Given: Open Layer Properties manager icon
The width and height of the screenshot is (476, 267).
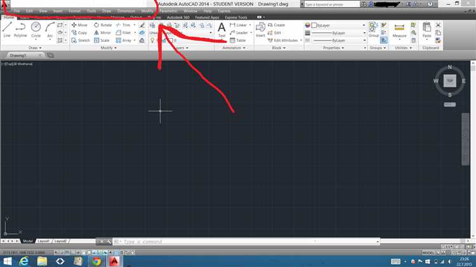Looking at the screenshot, I should coord(152,25).
